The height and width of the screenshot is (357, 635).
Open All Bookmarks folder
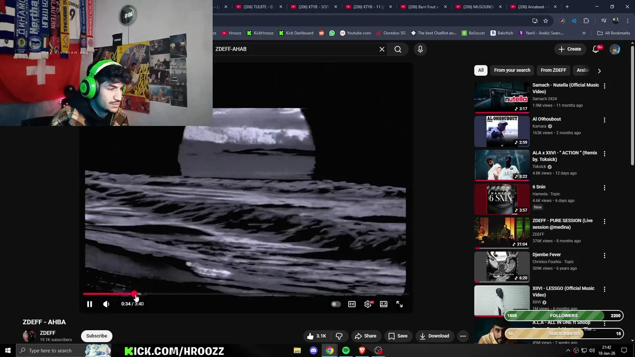[614, 33]
